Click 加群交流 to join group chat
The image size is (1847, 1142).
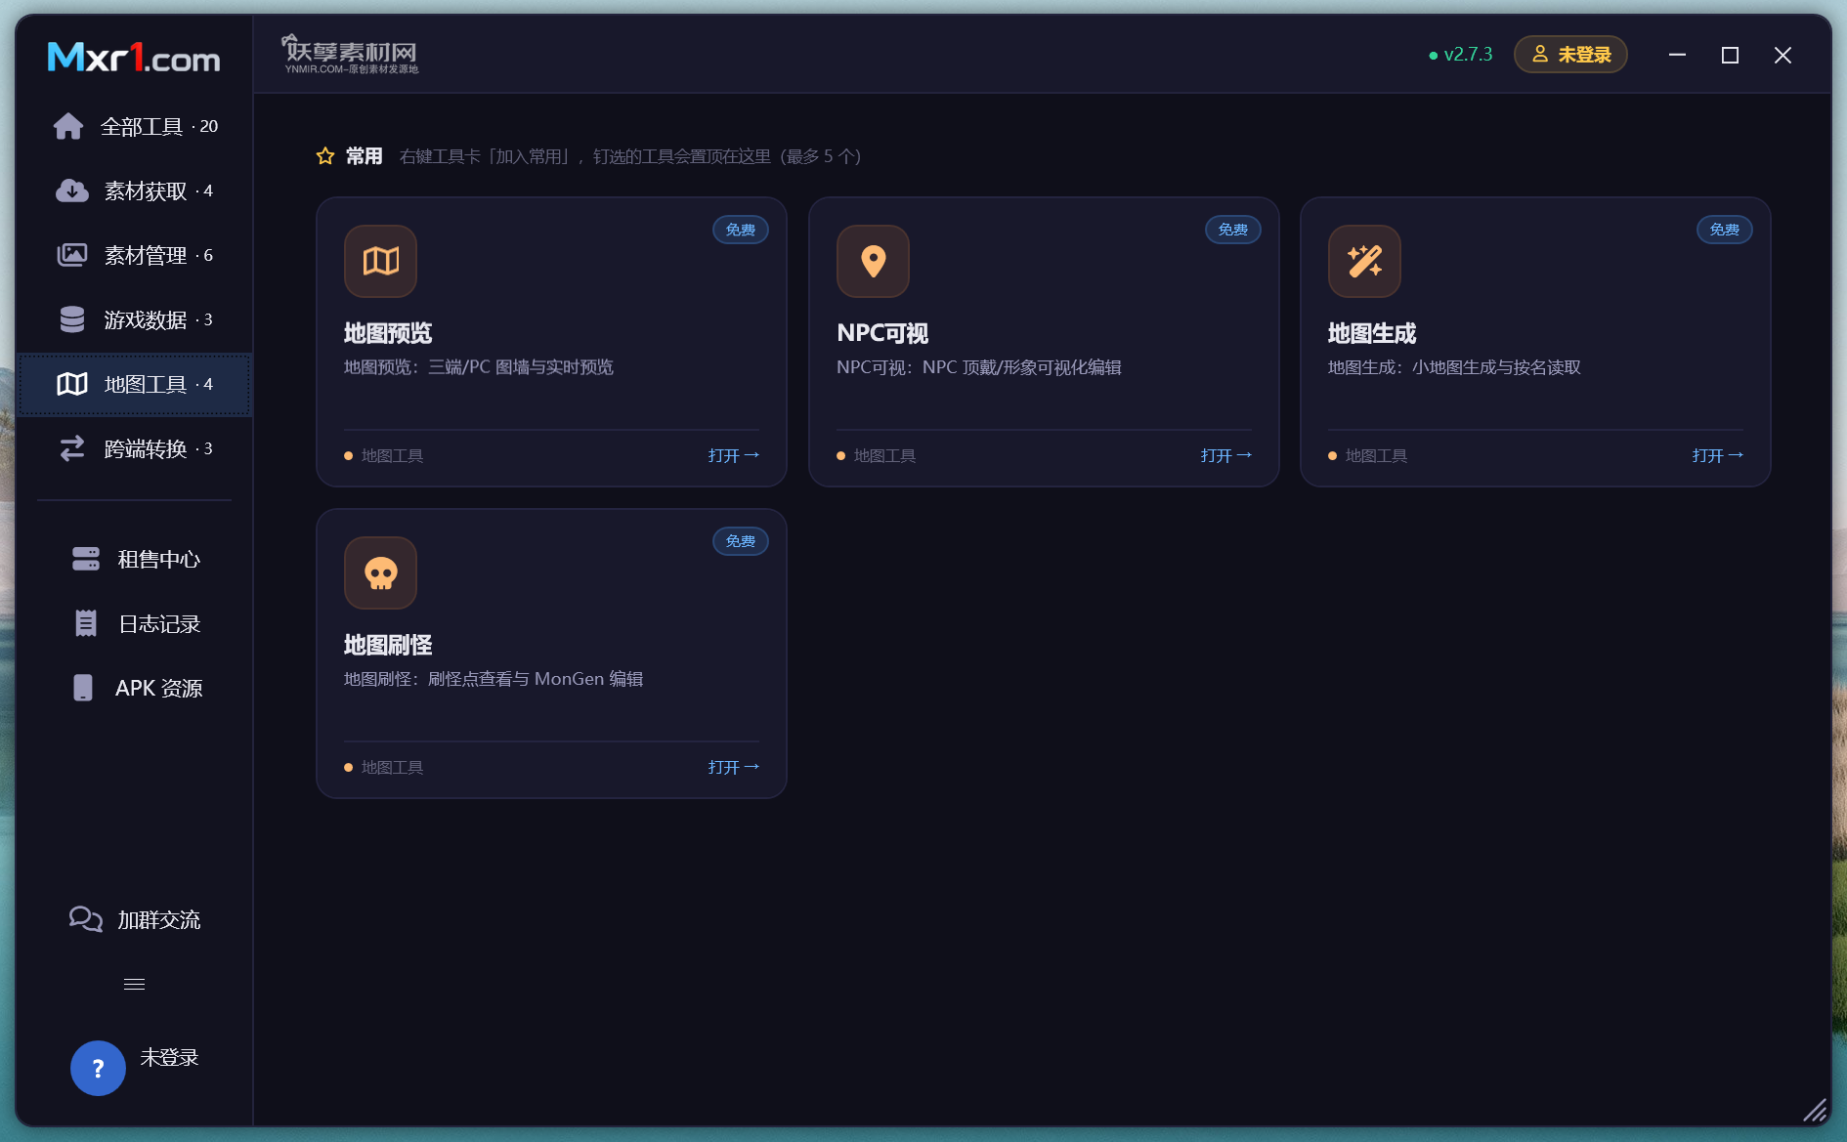tap(135, 919)
